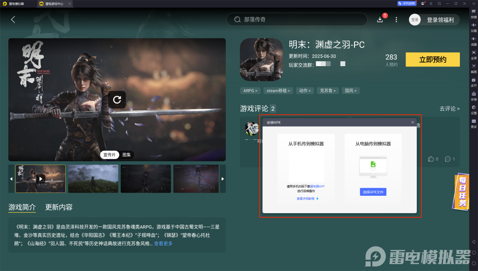The height and width of the screenshot is (271, 478).
Task: Switch the preview to 图集 image gallery
Action: tap(126, 155)
